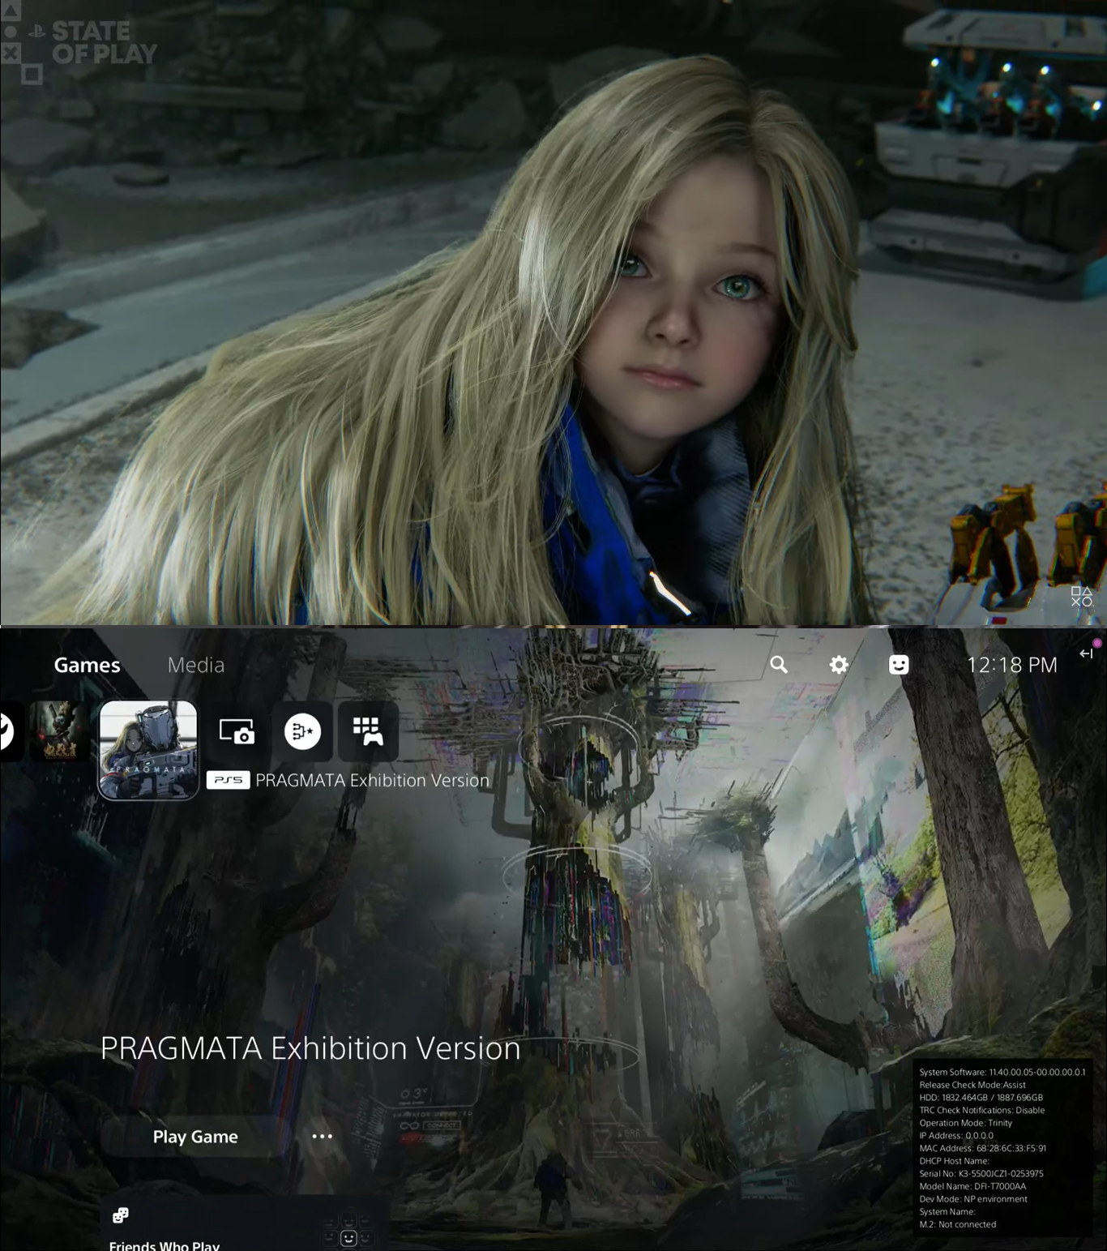The image size is (1107, 1251).
Task: Open Settings via the gear icon
Action: coord(839,665)
